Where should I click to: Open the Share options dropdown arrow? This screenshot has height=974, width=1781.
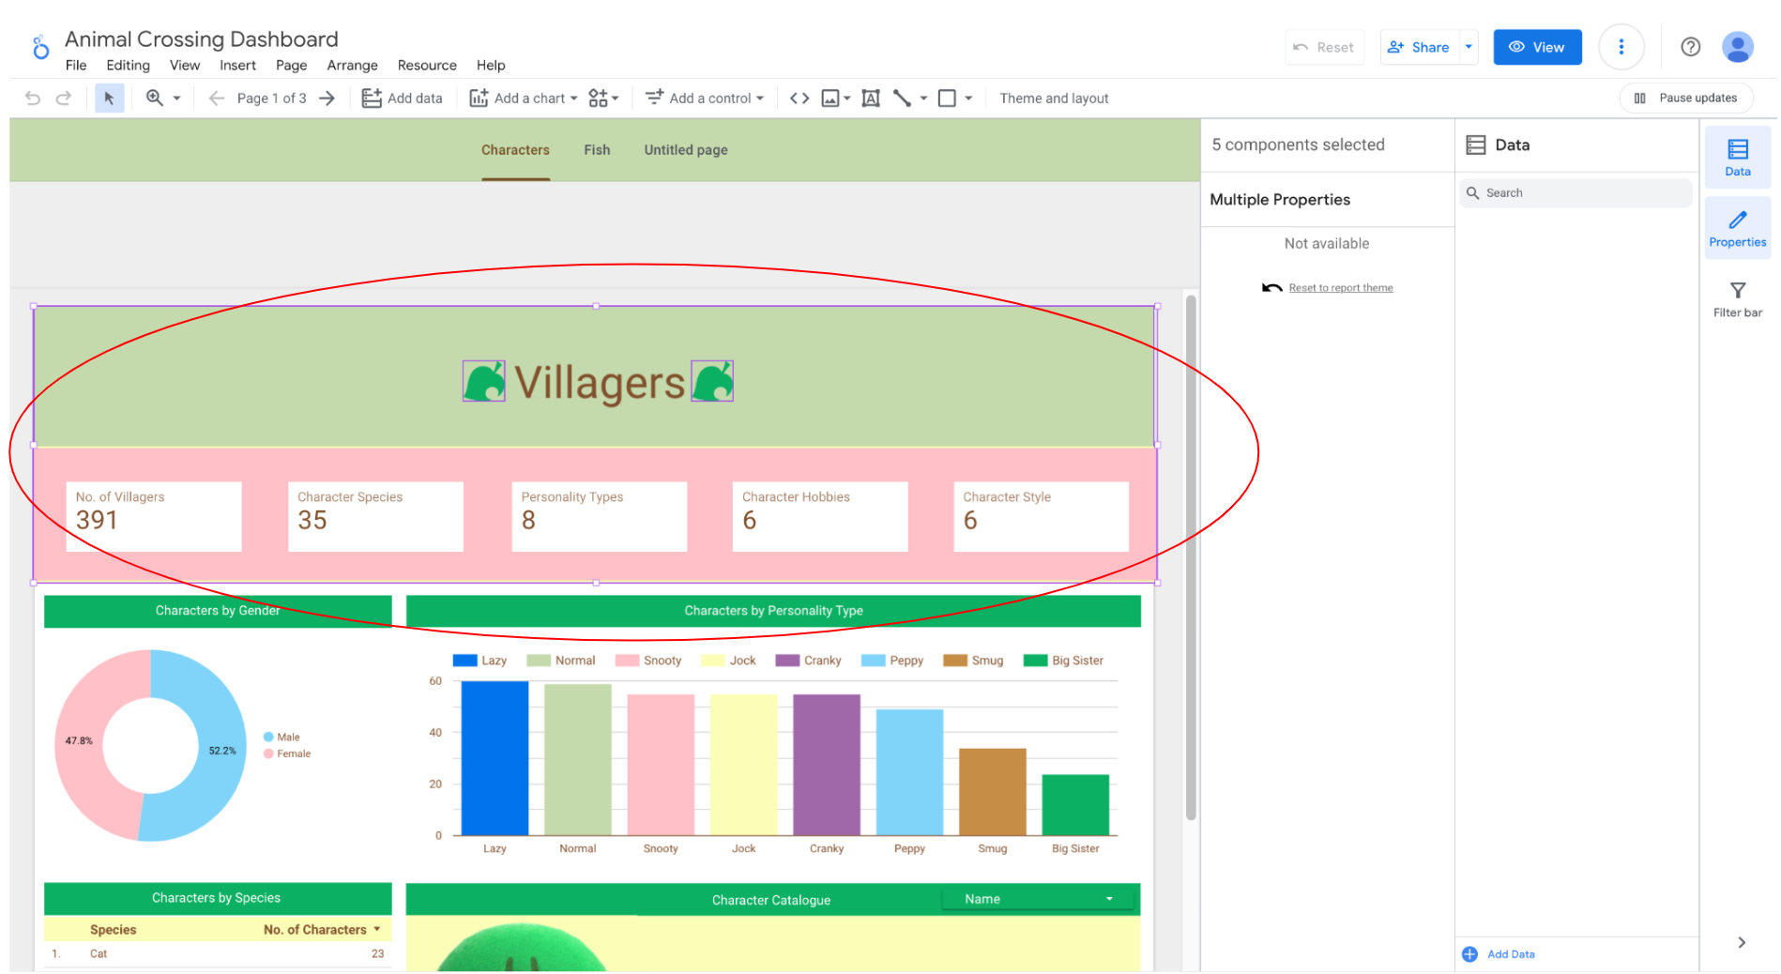(x=1468, y=47)
